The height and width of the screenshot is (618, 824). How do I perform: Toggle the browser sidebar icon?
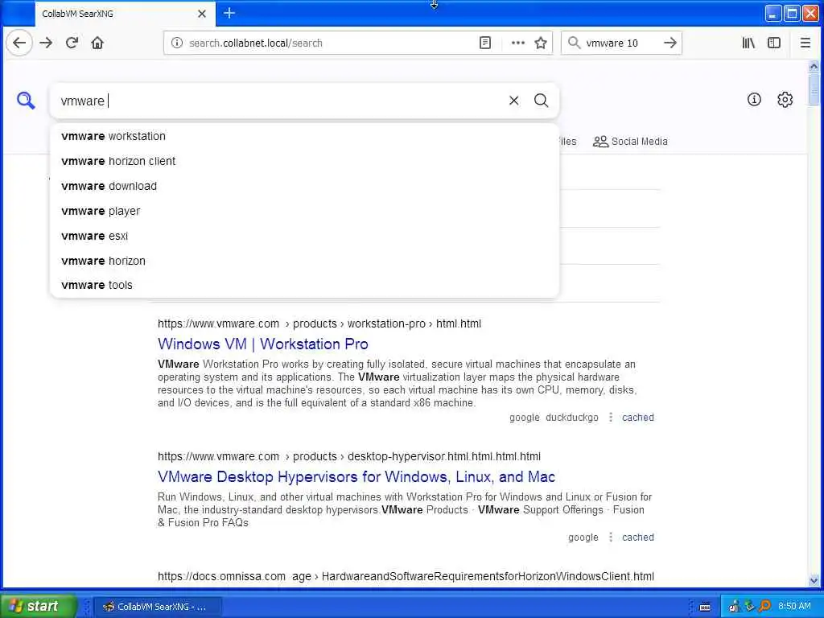774,43
